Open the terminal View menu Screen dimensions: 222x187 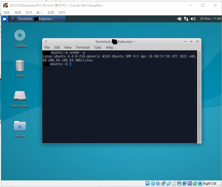pos(68,47)
